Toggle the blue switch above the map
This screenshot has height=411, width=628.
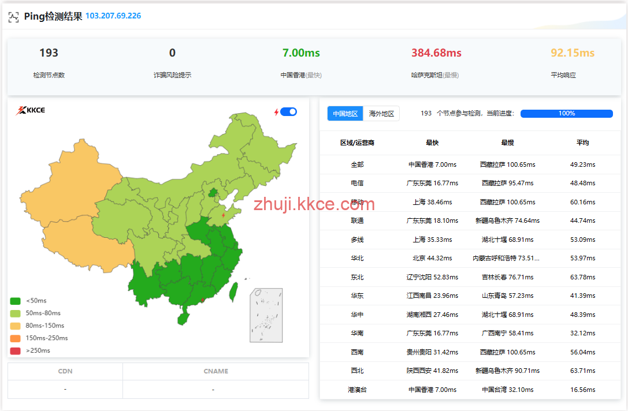click(289, 112)
